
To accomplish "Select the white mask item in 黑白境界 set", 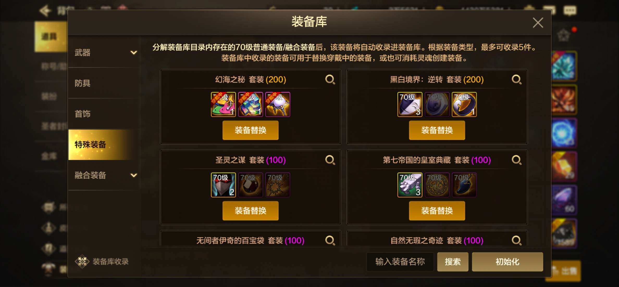I will [410, 104].
